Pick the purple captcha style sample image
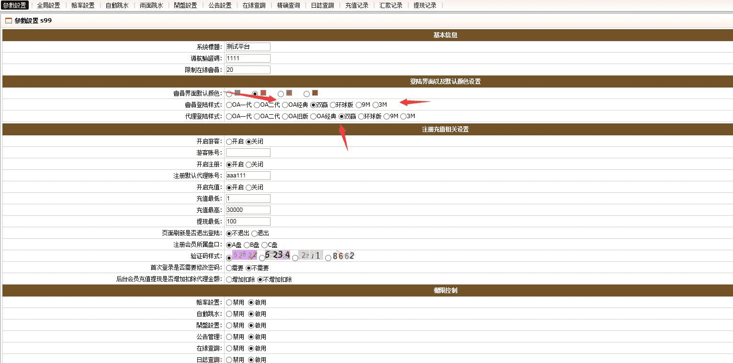This screenshot has width=733, height=363. pyautogui.click(x=245, y=255)
